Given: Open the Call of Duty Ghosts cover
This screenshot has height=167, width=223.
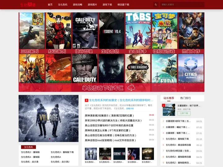Looking at the screenshot, I should 85,31.
